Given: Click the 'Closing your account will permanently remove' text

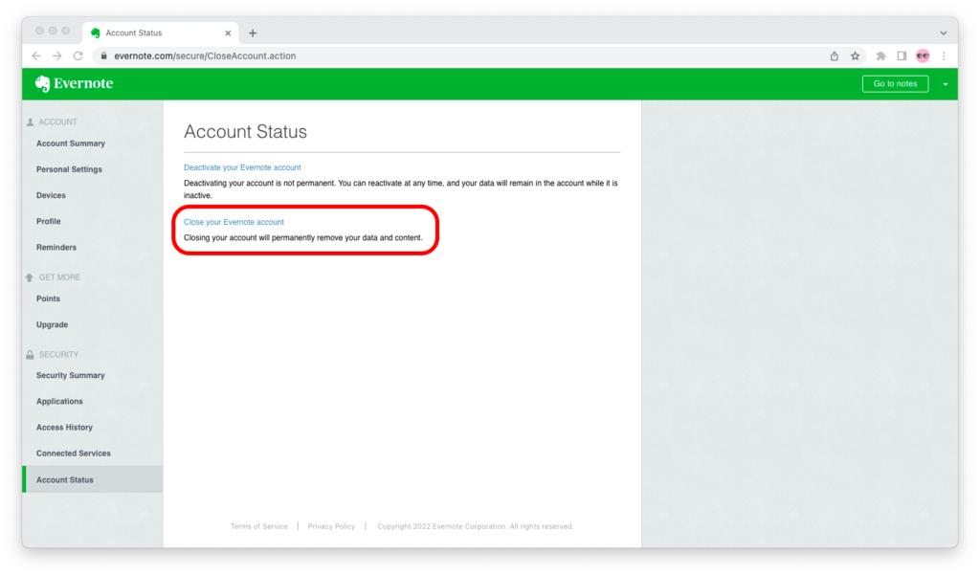Looking at the screenshot, I should (x=303, y=237).
